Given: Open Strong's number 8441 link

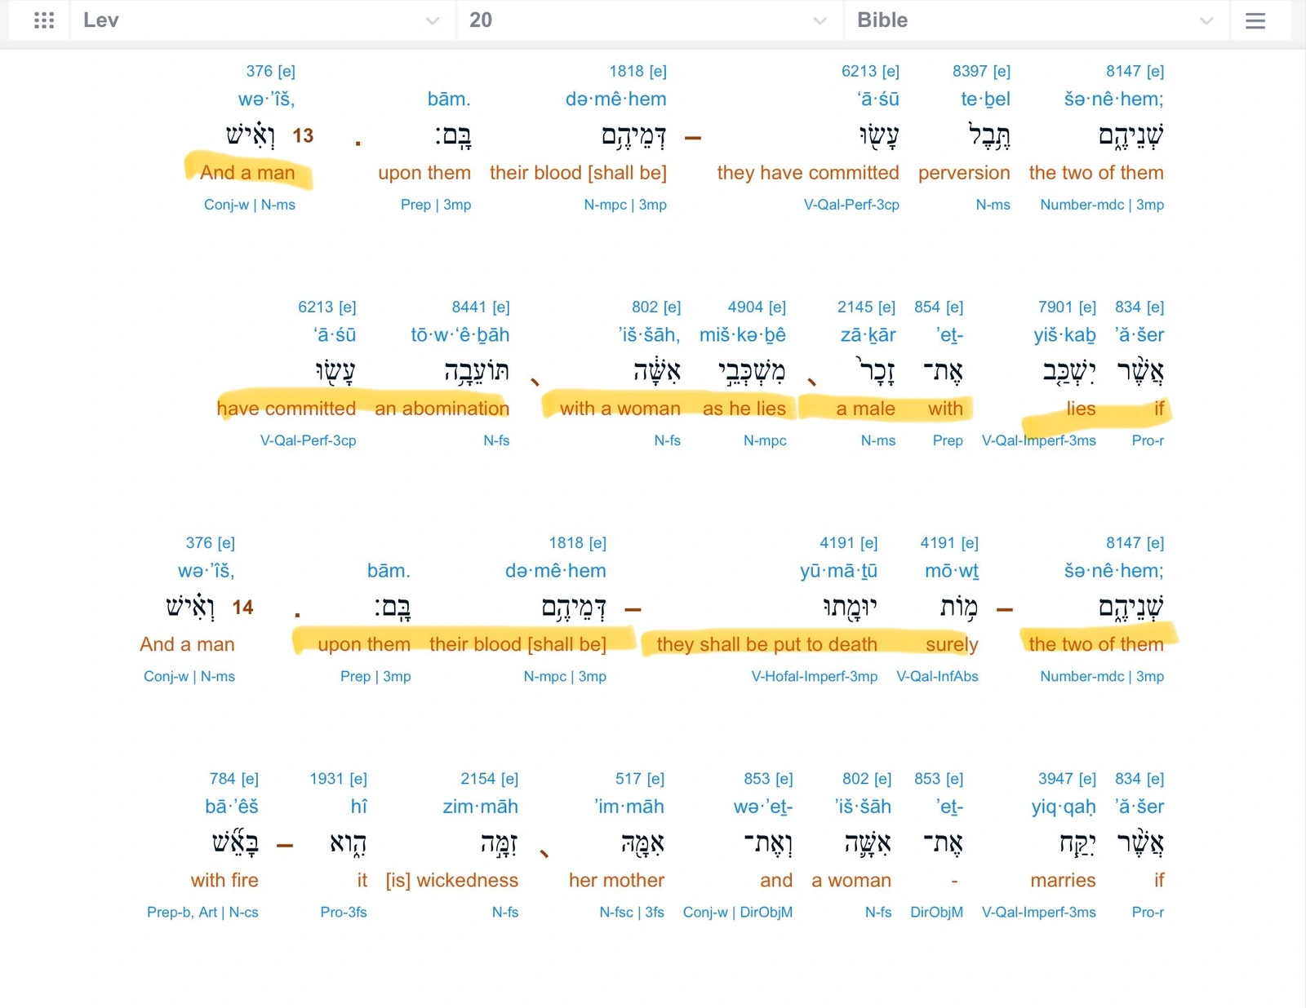Looking at the screenshot, I should (x=469, y=307).
